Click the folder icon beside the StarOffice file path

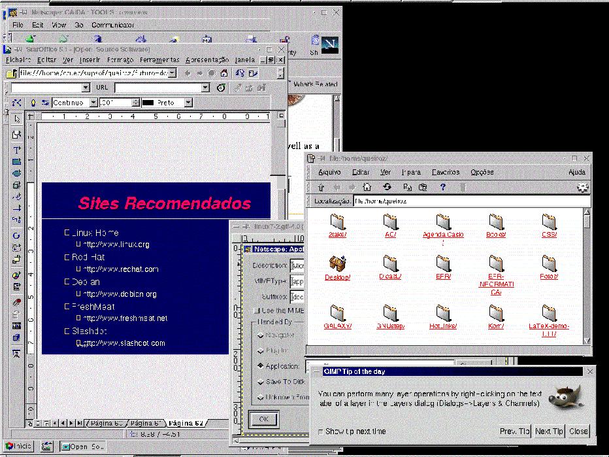(12, 73)
